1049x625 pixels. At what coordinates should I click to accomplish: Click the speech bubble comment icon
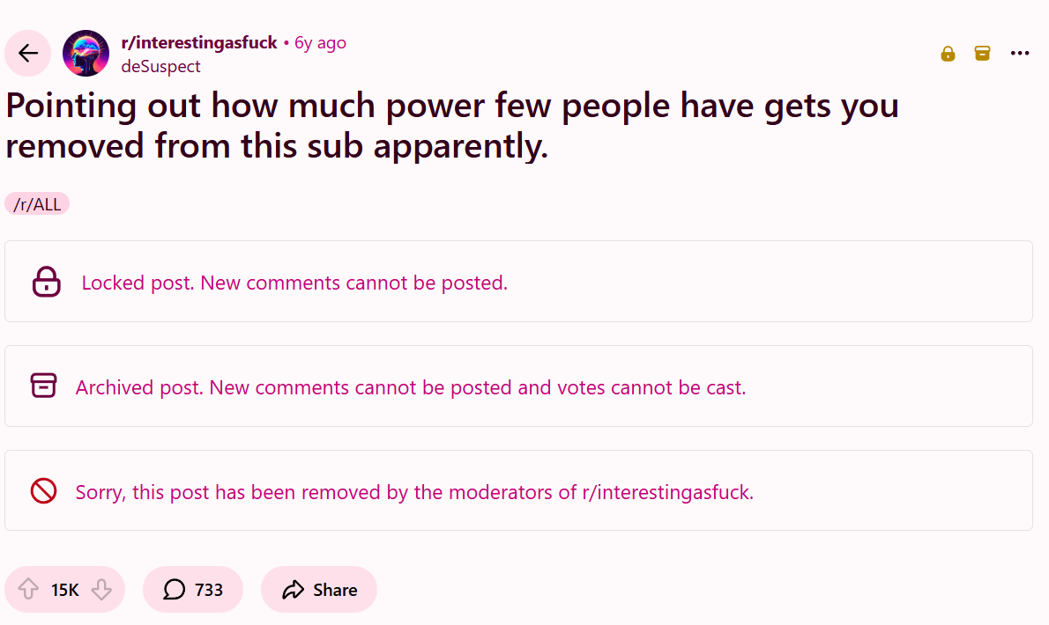174,589
